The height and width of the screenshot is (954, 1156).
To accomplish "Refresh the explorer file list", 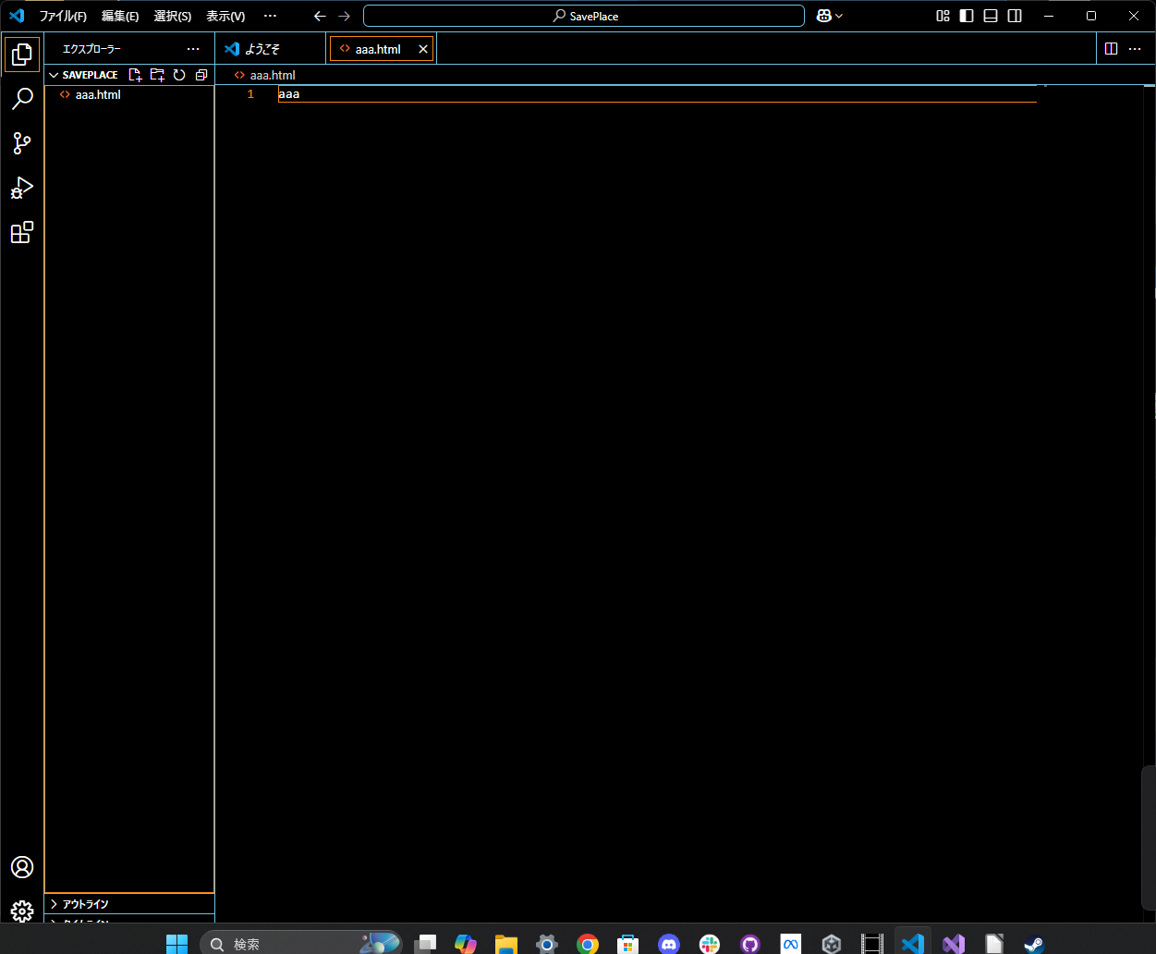I will point(179,75).
